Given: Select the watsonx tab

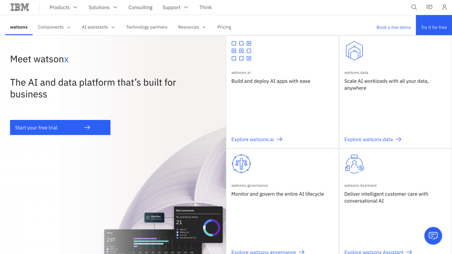Looking at the screenshot, I should pyautogui.click(x=19, y=27).
